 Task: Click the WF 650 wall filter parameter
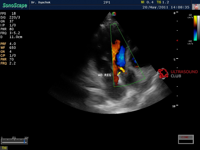8,48
